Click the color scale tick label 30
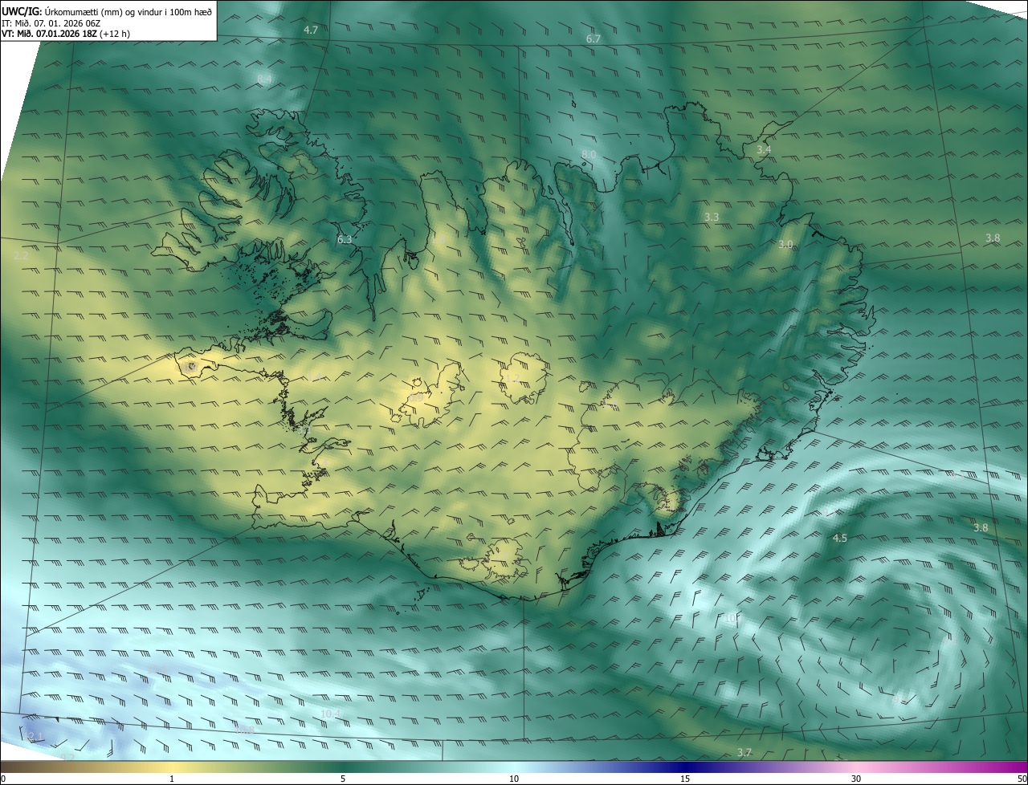1028x785 pixels. (856, 779)
